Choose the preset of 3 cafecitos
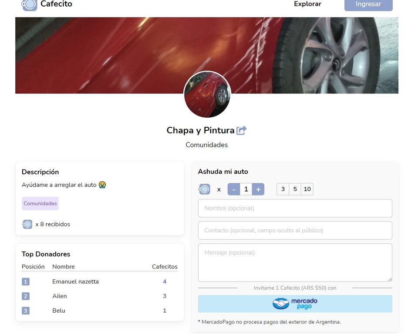418x334 pixels. pos(283,189)
